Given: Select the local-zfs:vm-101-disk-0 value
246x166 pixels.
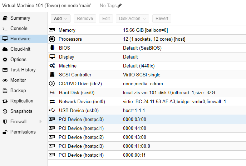Looking at the screenshot, I should (x=169, y=93).
